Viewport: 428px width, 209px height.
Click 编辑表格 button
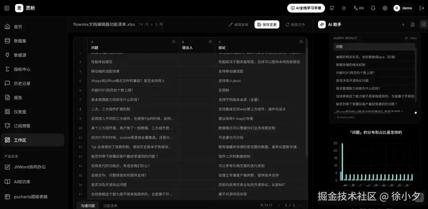[x=239, y=25]
